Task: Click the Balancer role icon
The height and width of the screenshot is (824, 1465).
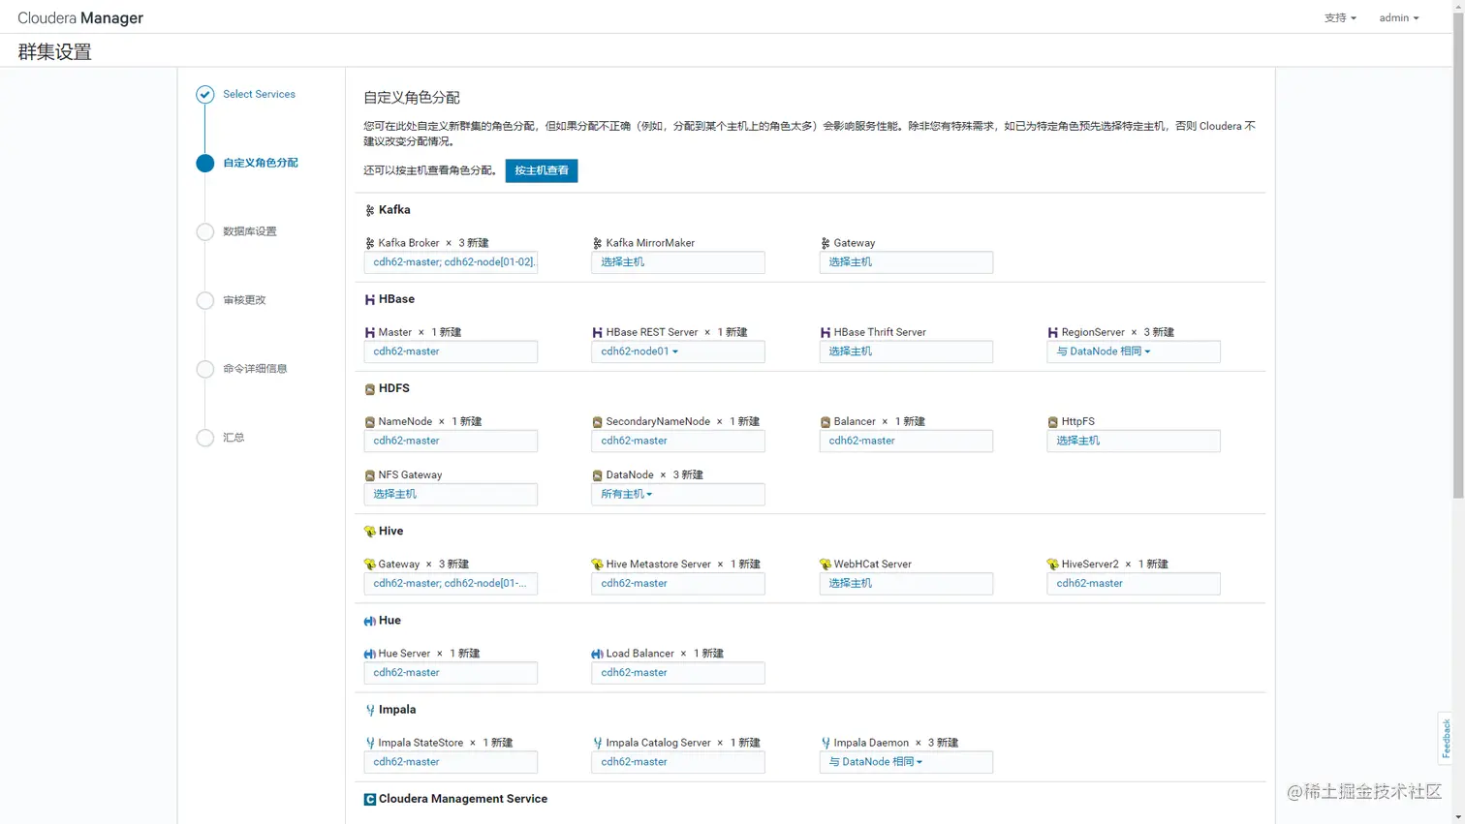Action: point(825,422)
